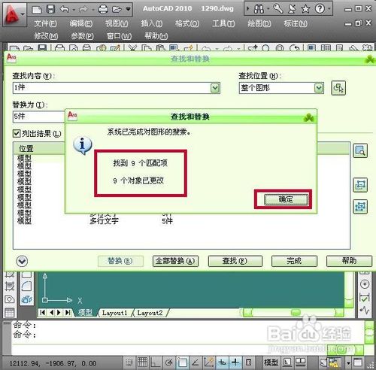Open the AutoCAD application menu logo

pyautogui.click(x=14, y=14)
